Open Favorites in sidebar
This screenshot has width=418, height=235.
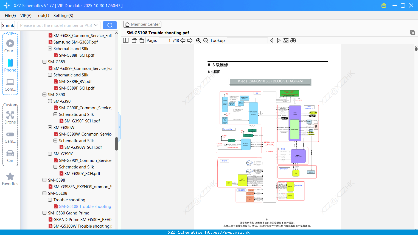click(x=10, y=179)
